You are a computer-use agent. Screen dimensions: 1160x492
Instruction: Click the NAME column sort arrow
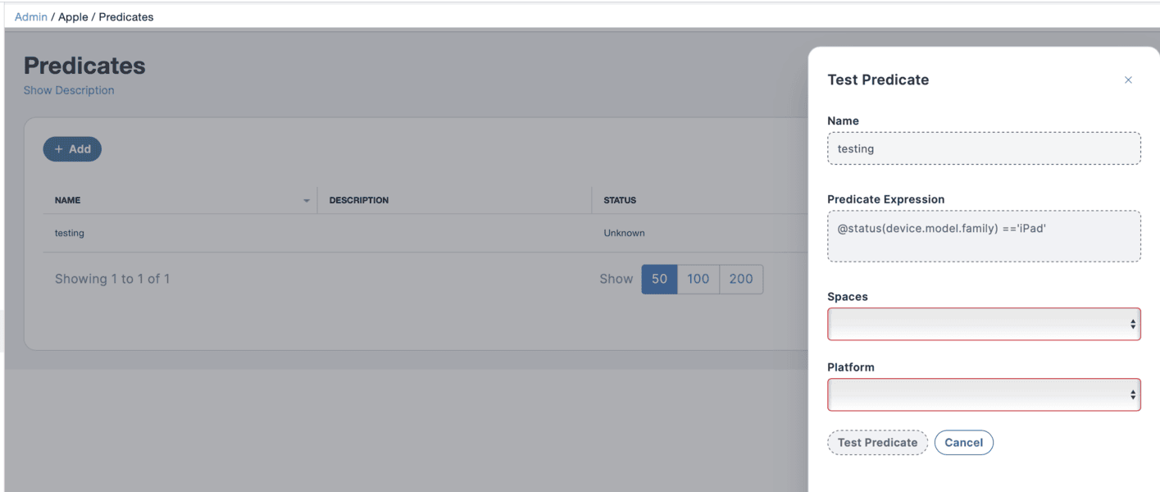[307, 201]
